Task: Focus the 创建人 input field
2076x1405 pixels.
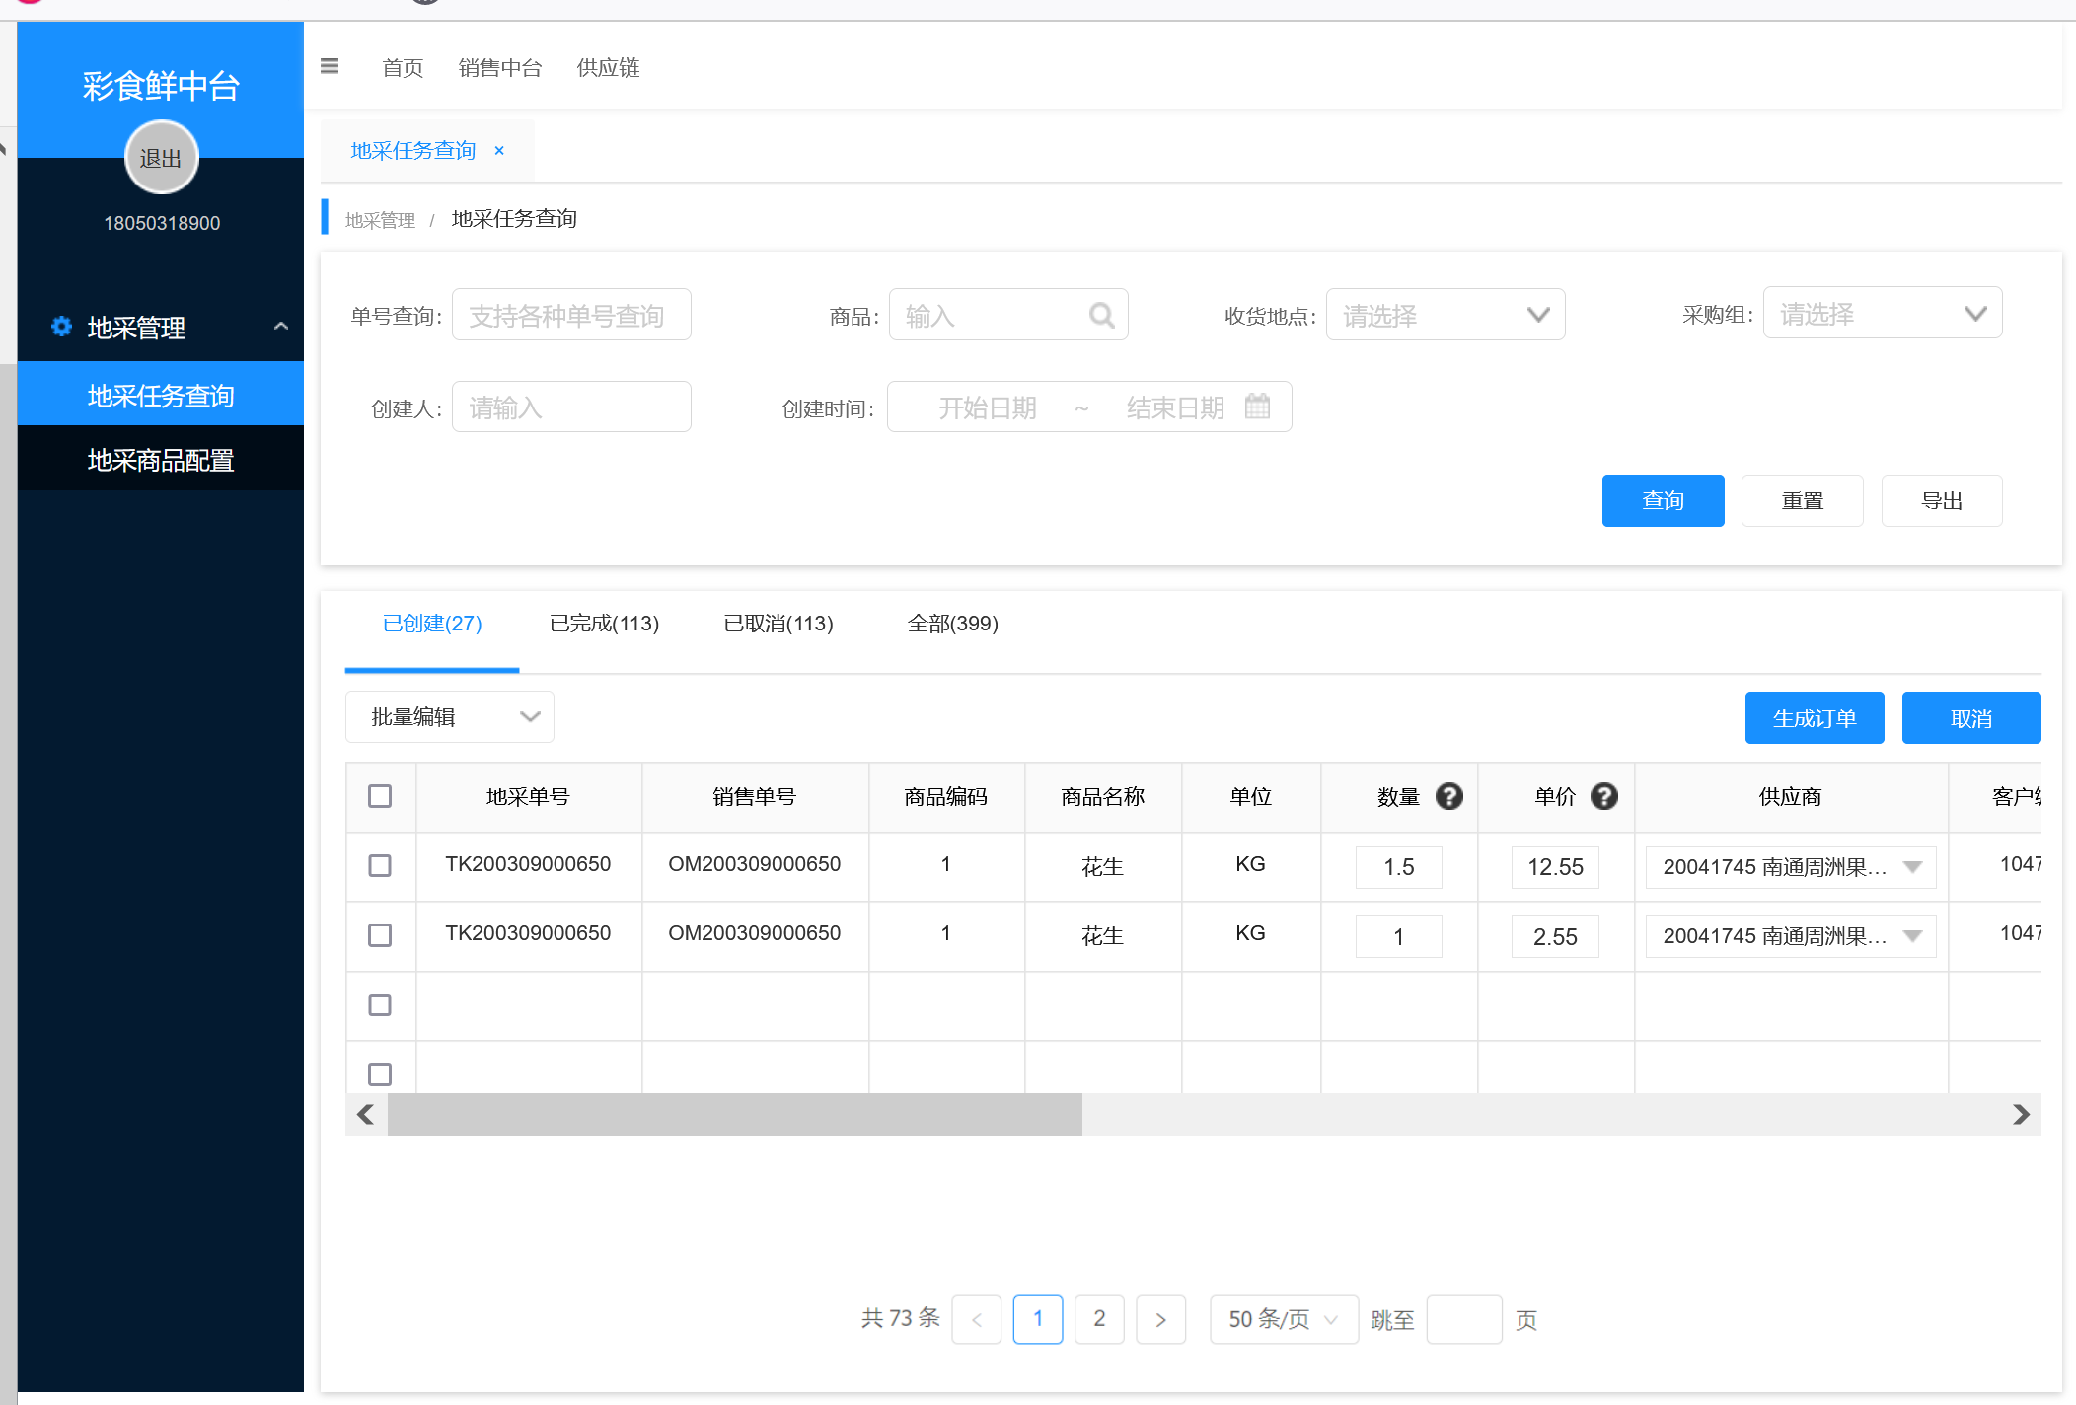Action: click(571, 407)
